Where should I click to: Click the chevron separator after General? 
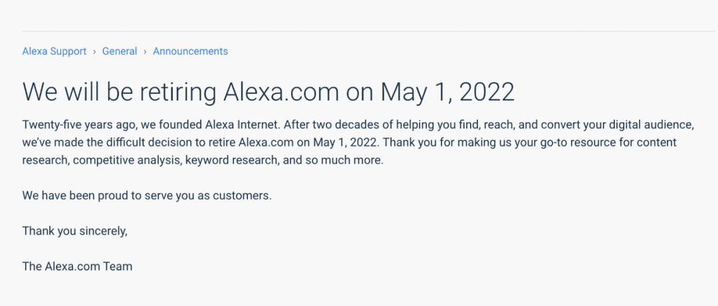tap(145, 51)
